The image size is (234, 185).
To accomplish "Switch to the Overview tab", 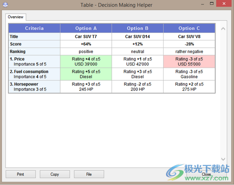I will (x=15, y=17).
